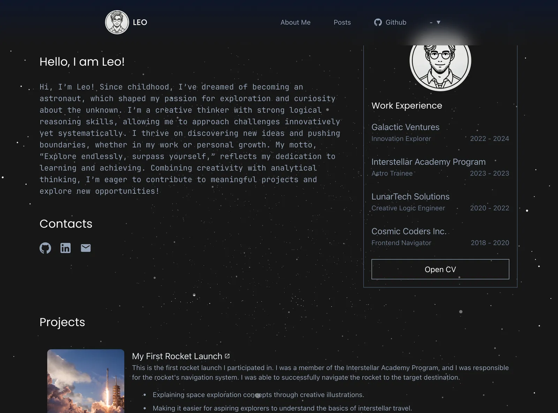
Task: Click the GitHub logo in the navbar
Action: tap(378, 22)
